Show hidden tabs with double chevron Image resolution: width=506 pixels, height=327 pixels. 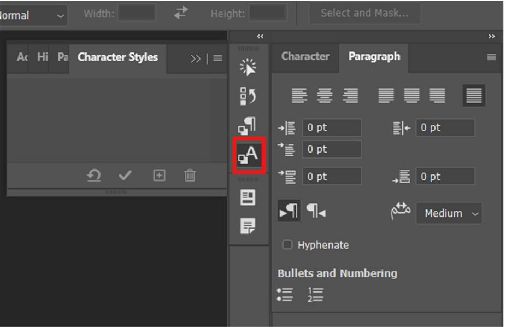point(196,59)
